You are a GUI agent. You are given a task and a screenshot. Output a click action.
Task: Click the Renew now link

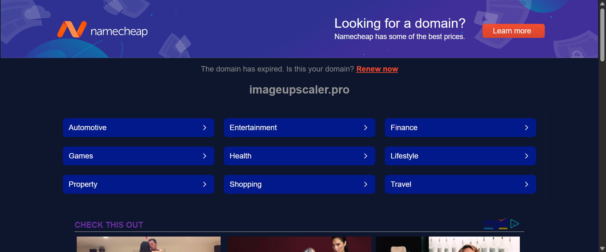click(377, 69)
